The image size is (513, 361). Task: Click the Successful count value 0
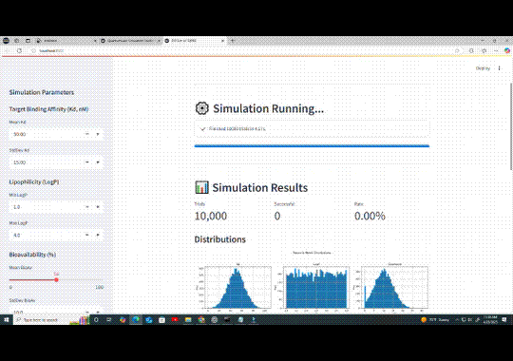[277, 216]
